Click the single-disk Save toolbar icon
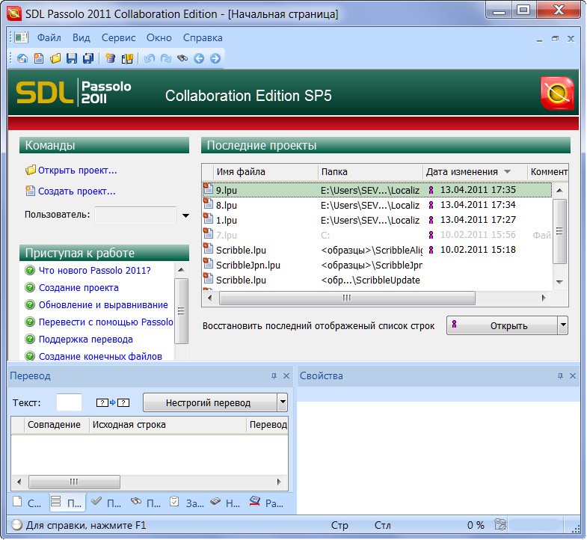The width and height of the screenshot is (587, 540). click(x=72, y=58)
